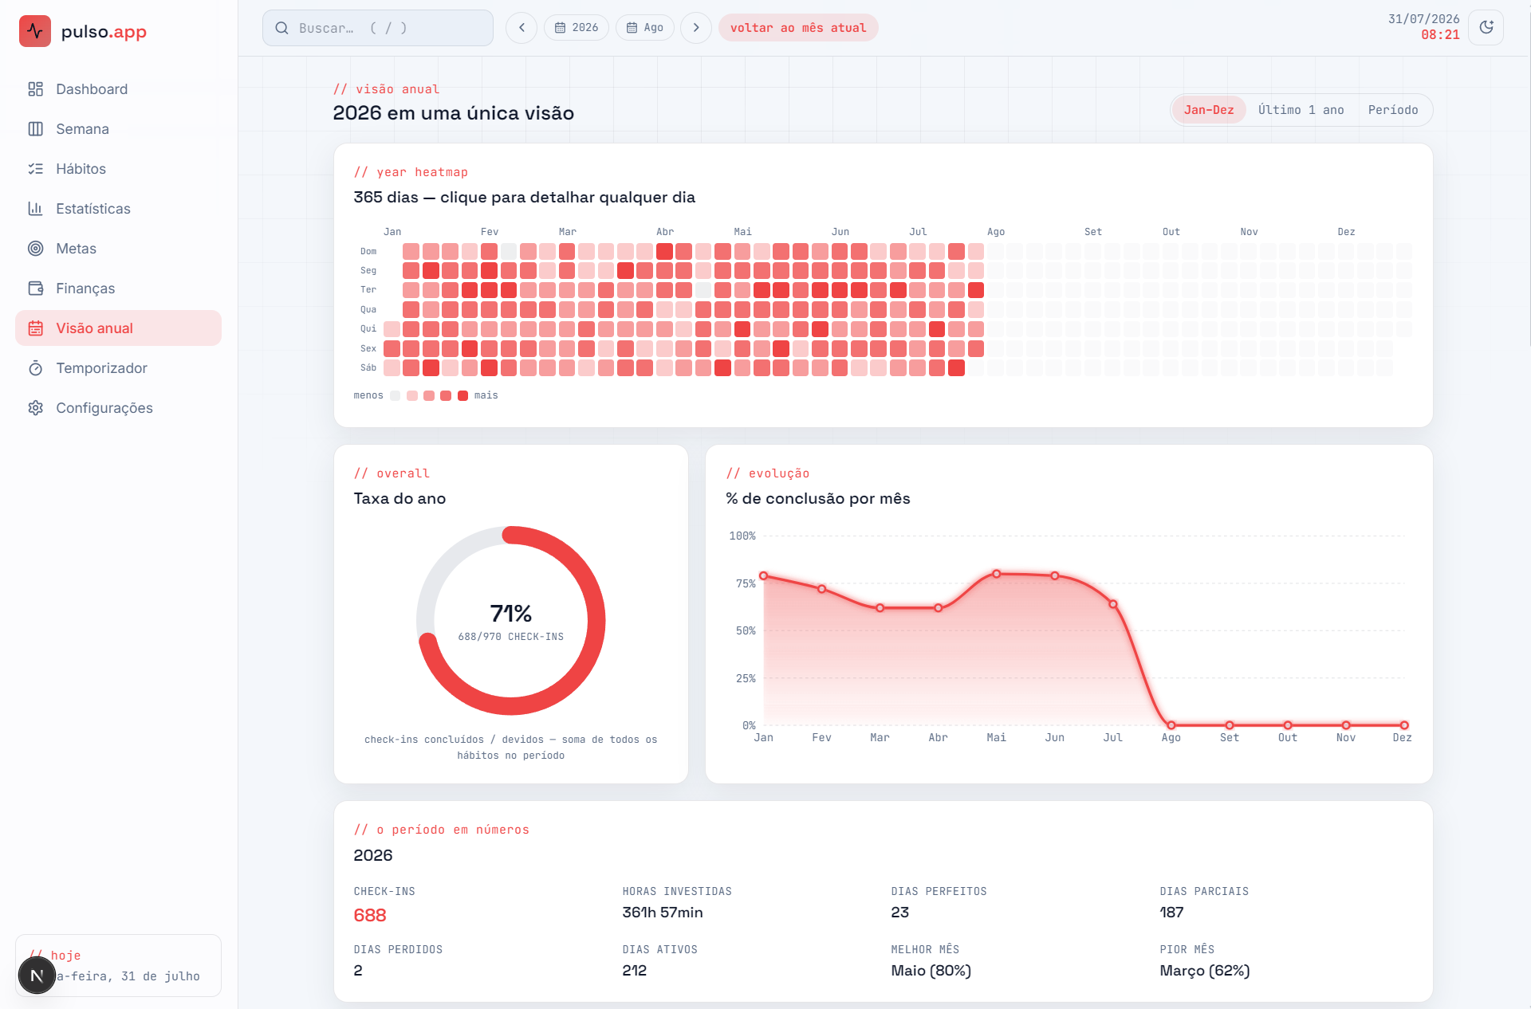
Task: Open Finanças in the sidebar
Action: tap(118, 289)
